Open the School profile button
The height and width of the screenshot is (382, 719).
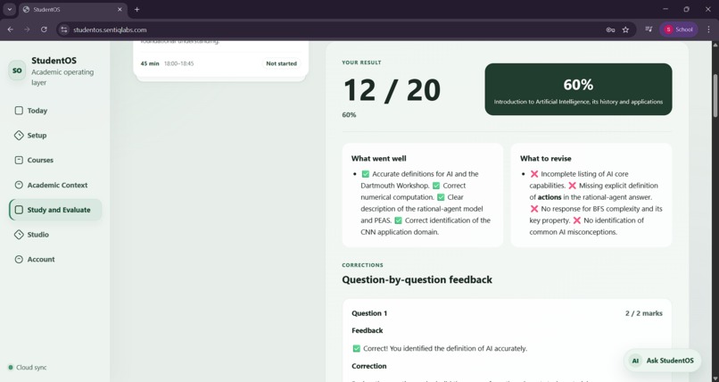(x=679, y=29)
